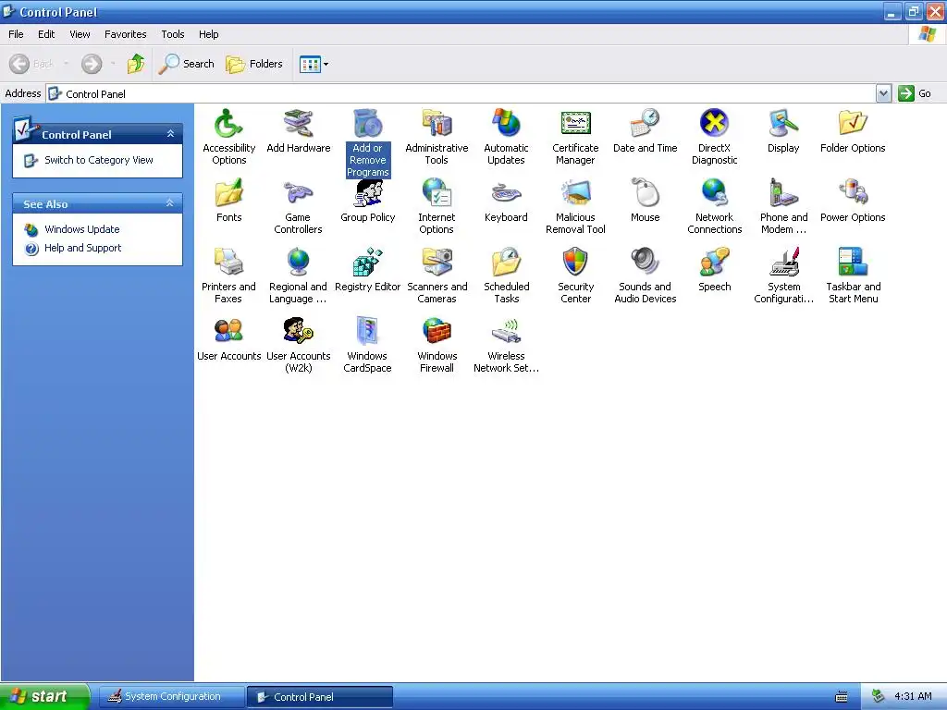947x710 pixels.
Task: Open the Tools menu
Action: tap(173, 34)
